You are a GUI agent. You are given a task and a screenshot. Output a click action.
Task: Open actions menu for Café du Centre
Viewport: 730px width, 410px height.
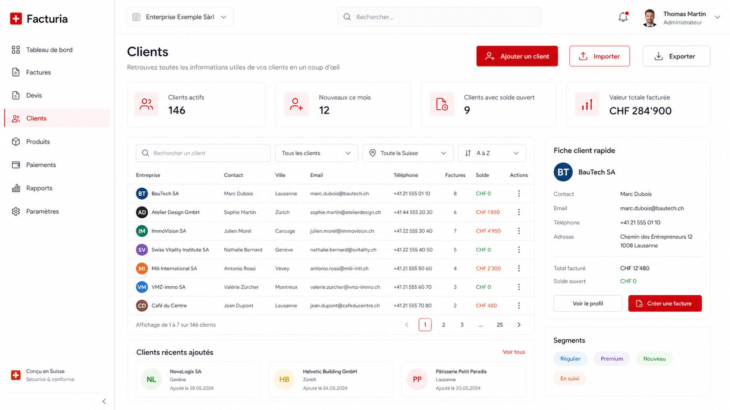coord(519,306)
